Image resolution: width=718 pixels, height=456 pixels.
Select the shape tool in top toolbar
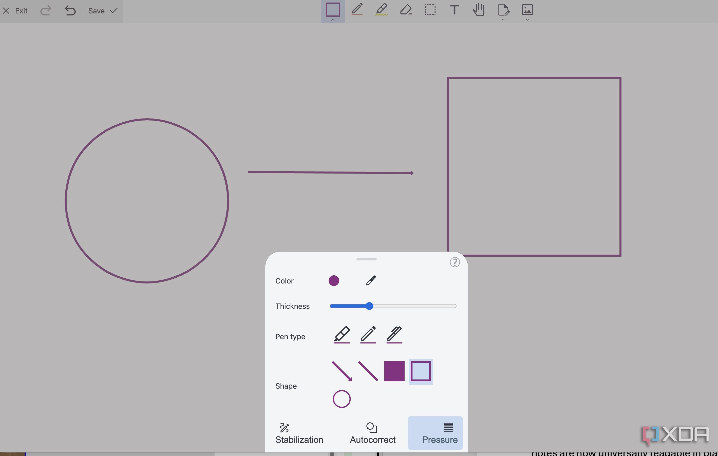click(332, 10)
